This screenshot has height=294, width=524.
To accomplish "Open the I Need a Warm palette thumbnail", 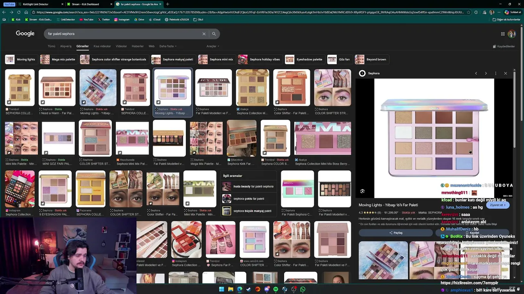I will 57,88.
